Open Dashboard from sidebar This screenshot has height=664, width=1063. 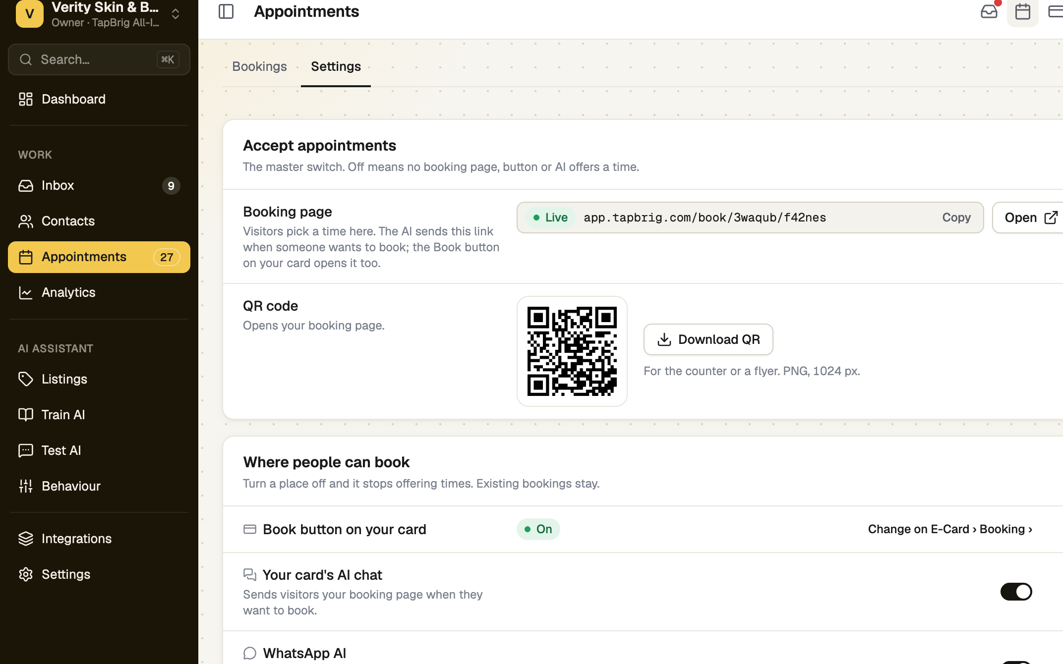(x=99, y=99)
